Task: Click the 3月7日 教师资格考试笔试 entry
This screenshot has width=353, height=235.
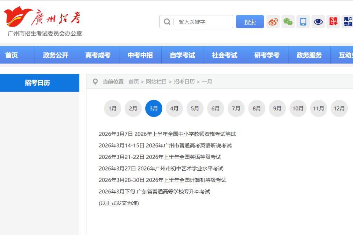Action: [x=167, y=134]
